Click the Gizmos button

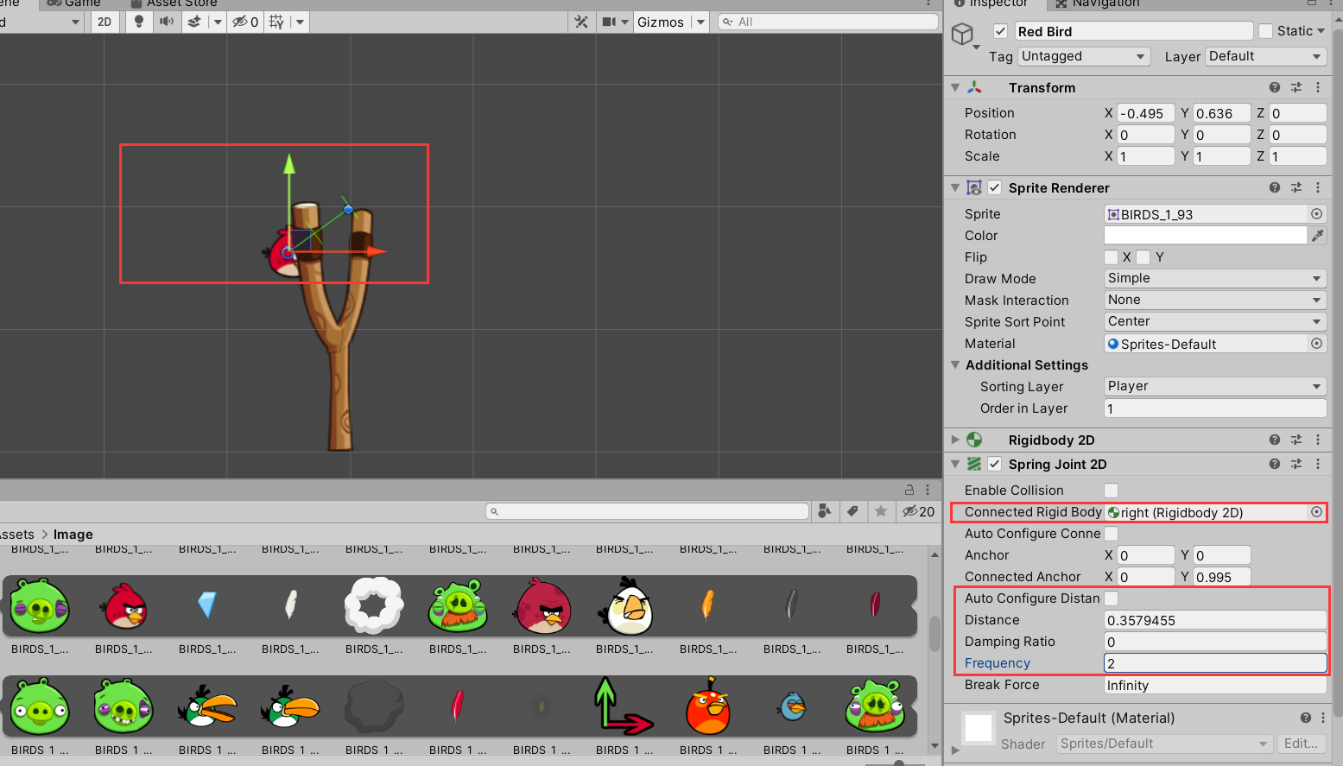tap(661, 22)
